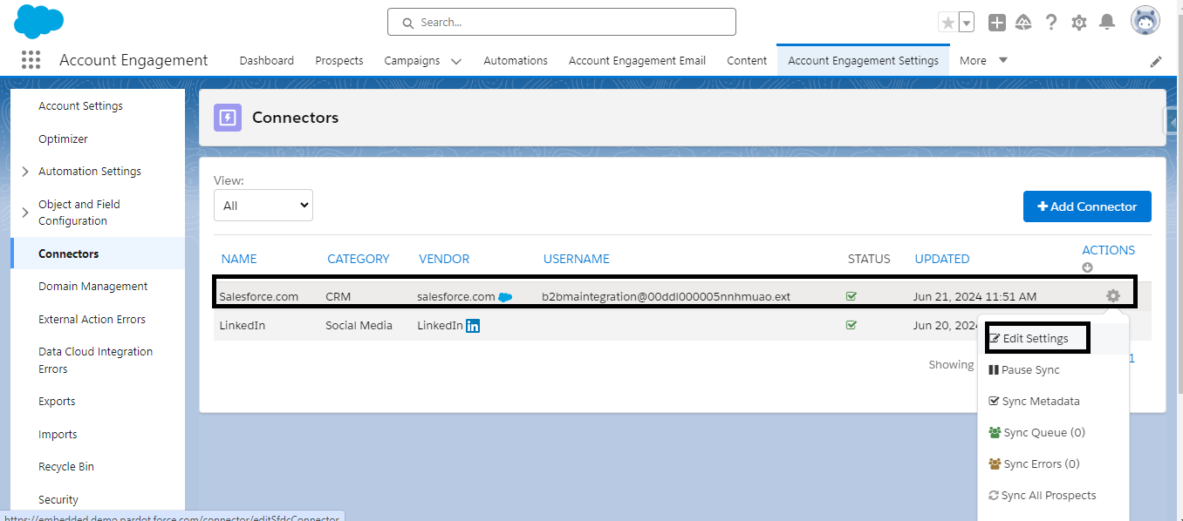Open the Setup gear in header
The width and height of the screenshot is (1183, 521).
1079,23
